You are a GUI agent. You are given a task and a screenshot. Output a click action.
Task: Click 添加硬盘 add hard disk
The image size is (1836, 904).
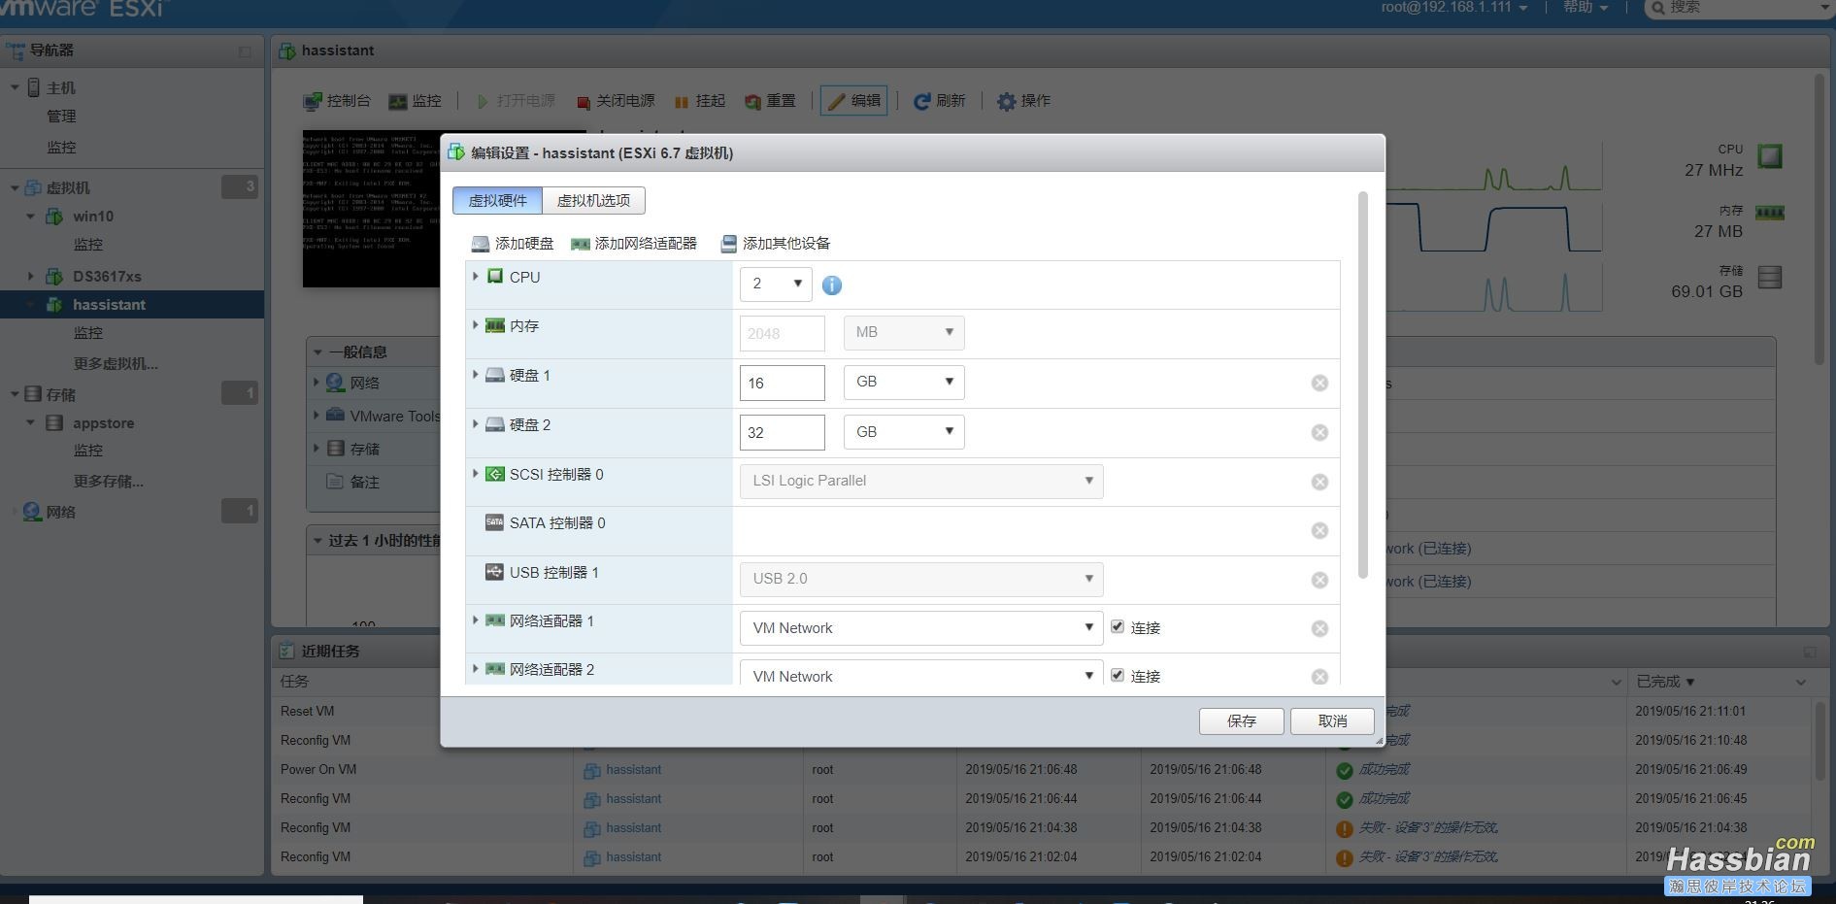tap(513, 244)
